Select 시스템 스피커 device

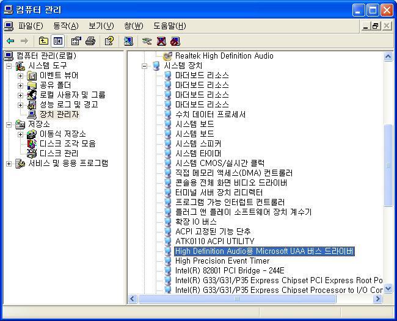[x=198, y=143]
